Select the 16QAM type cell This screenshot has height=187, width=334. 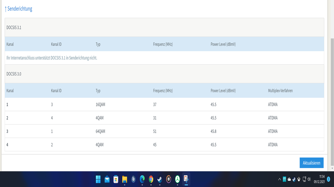[x=100, y=104]
